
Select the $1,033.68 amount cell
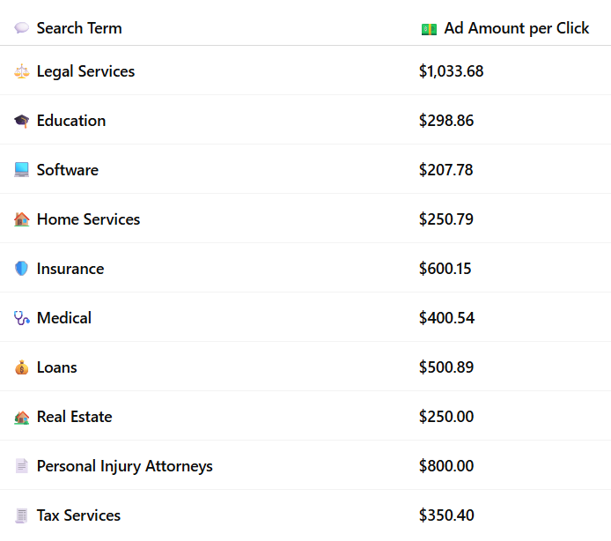452,71
